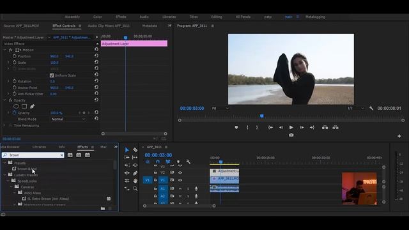Toggle Snap magnet in timeline
The height and width of the screenshot is (230, 409).
(x=158, y=162)
